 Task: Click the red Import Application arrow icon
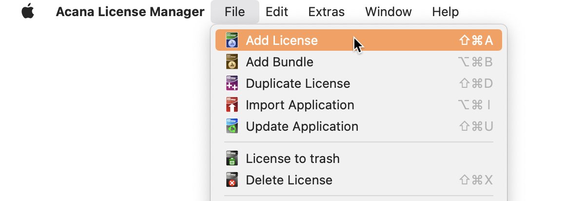pos(232,105)
